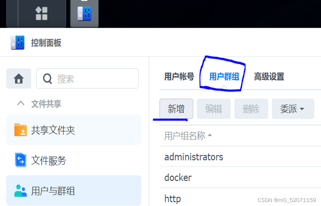Click the Control Panel taskbar icon
Viewport: 321px width, 206px height.
point(84,14)
